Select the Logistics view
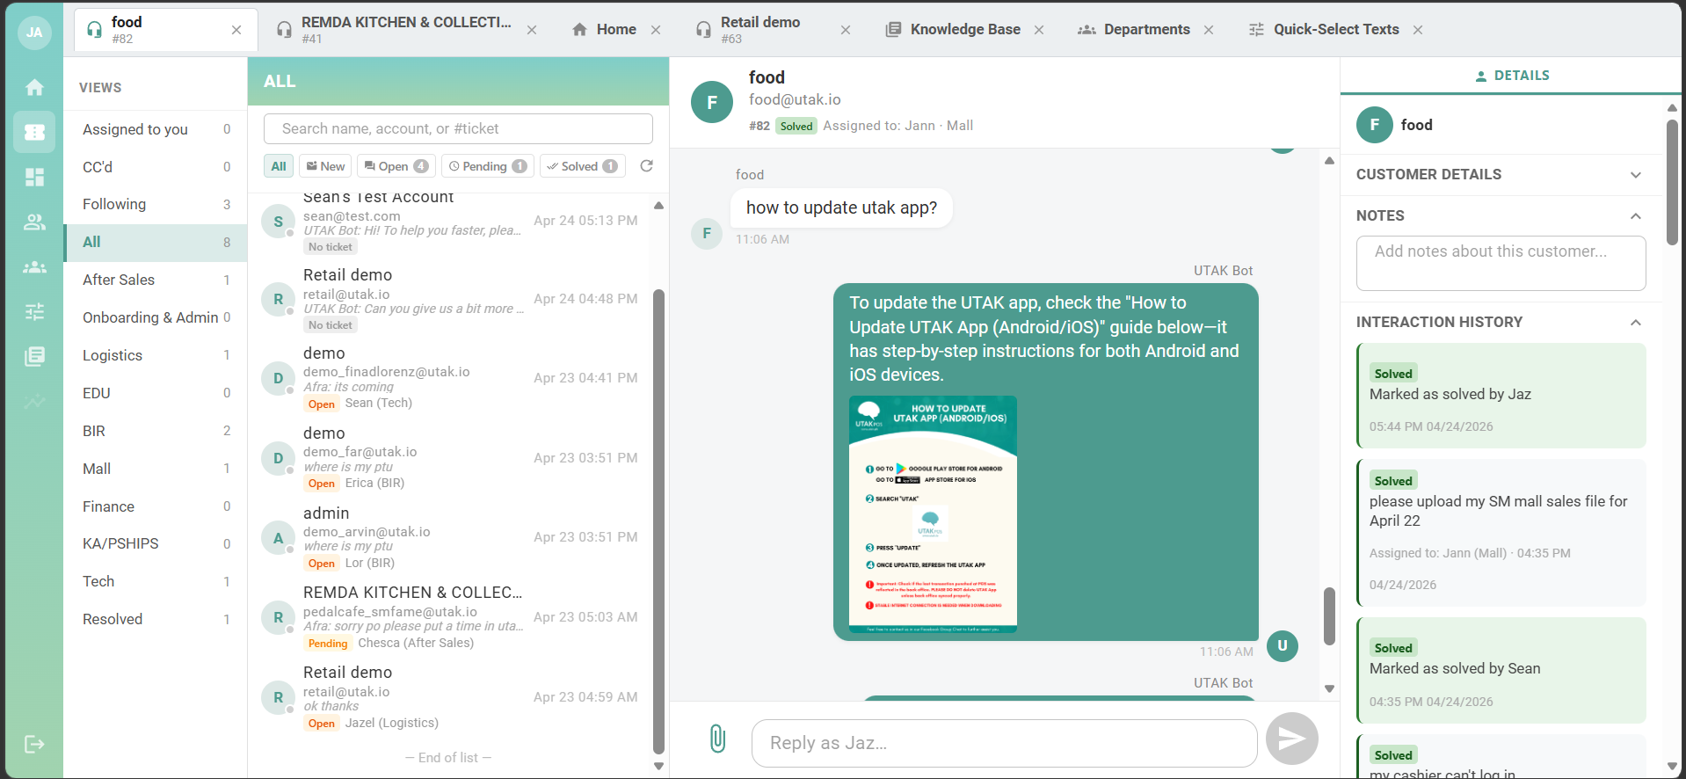1686x779 pixels. point(156,355)
